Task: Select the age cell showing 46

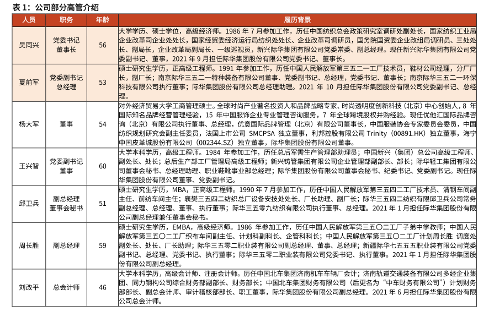Action: (x=103, y=287)
